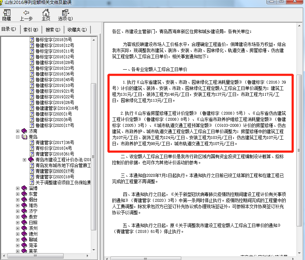Click the page icon beside 鲁标定字[2018]5号

coord(32,40)
